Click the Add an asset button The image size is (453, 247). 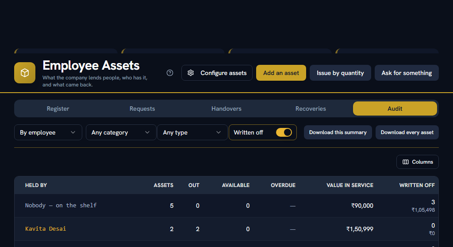click(281, 73)
